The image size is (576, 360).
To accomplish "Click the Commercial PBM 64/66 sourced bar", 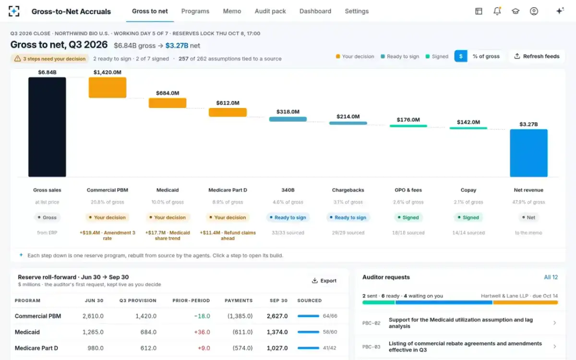I will point(308,316).
